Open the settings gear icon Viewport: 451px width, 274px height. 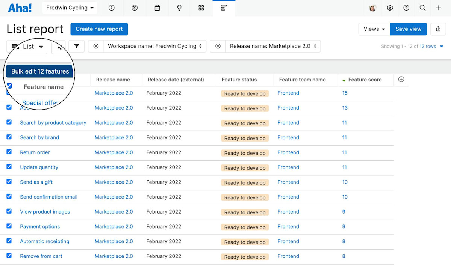[390, 8]
